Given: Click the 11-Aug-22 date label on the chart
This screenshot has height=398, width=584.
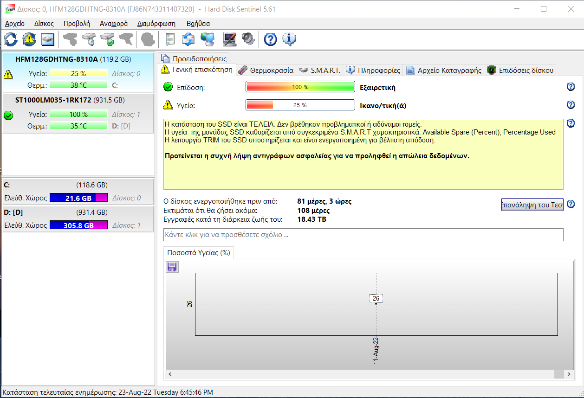Looking at the screenshot, I should 376,351.
